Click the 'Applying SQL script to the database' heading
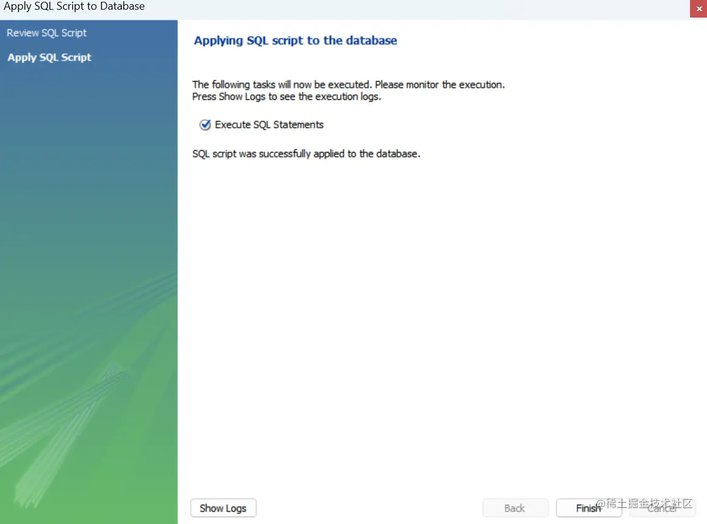Screen dimensions: 707x524 pyautogui.click(x=295, y=41)
